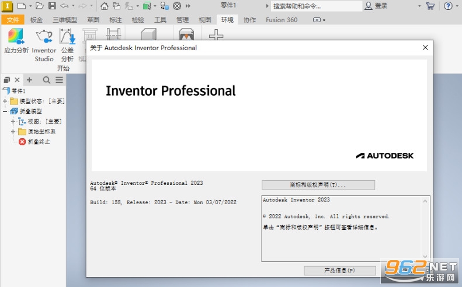Click the model browser panel icon
462x287 pixels.
7,80
